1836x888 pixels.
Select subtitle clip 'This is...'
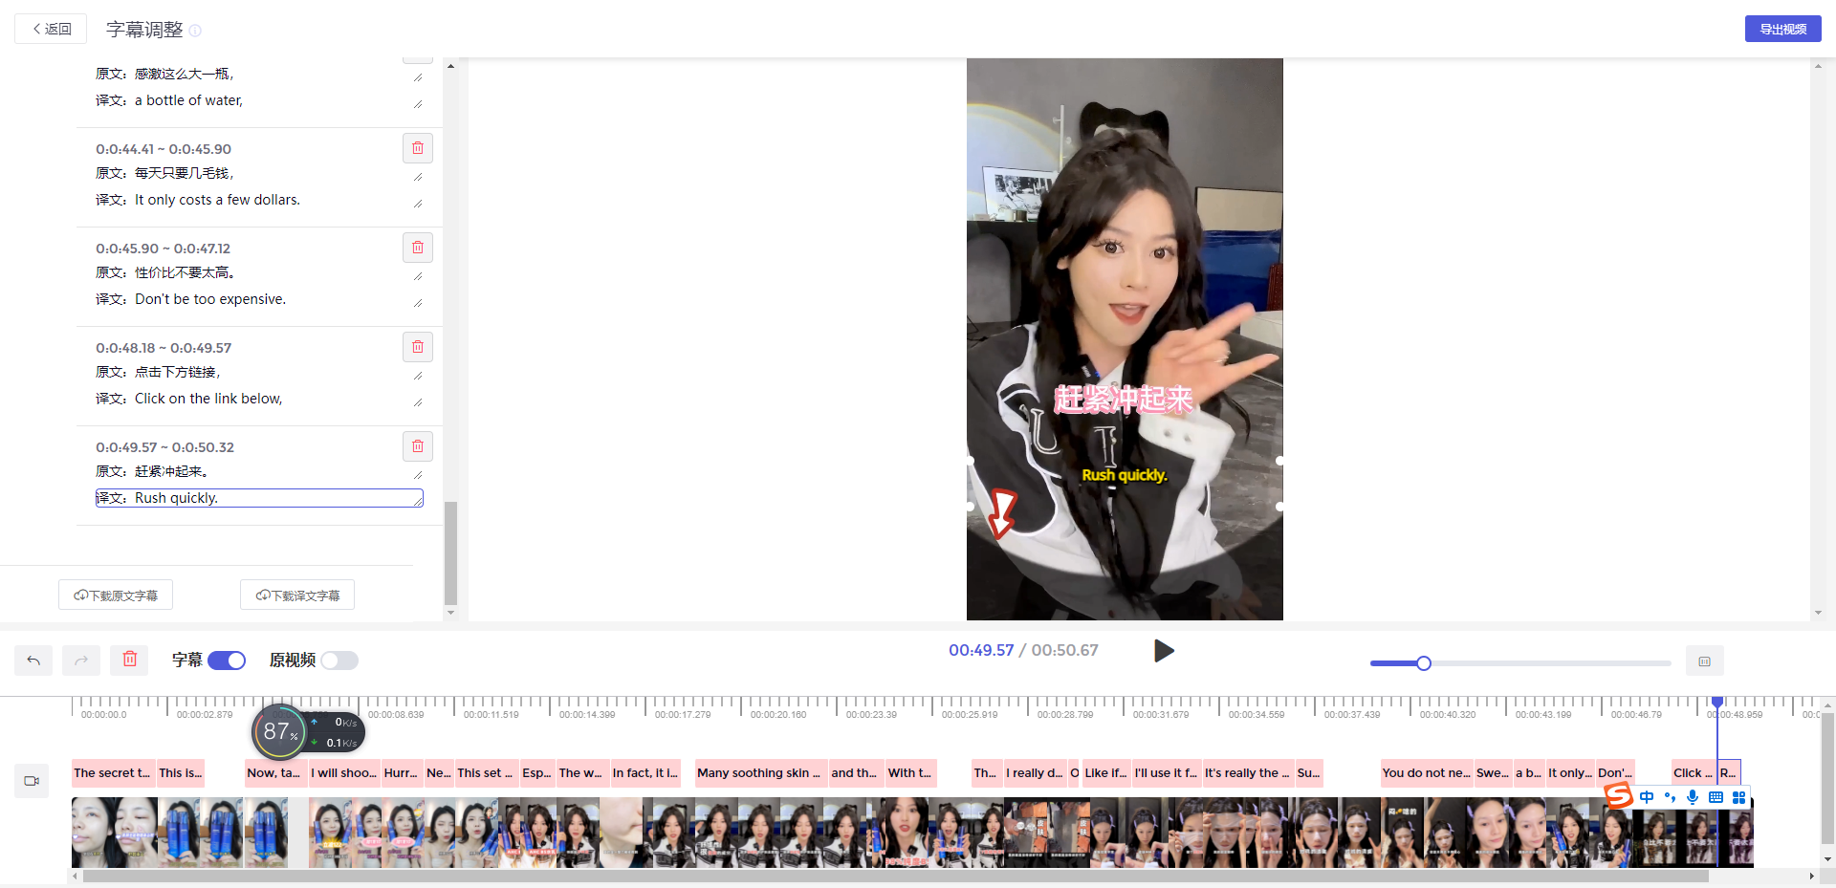tap(181, 773)
